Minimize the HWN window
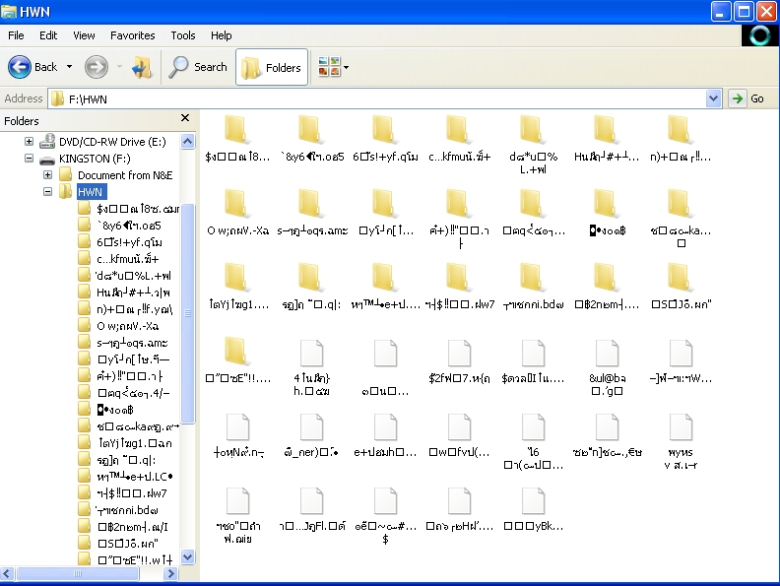The image size is (780, 586). [721, 12]
